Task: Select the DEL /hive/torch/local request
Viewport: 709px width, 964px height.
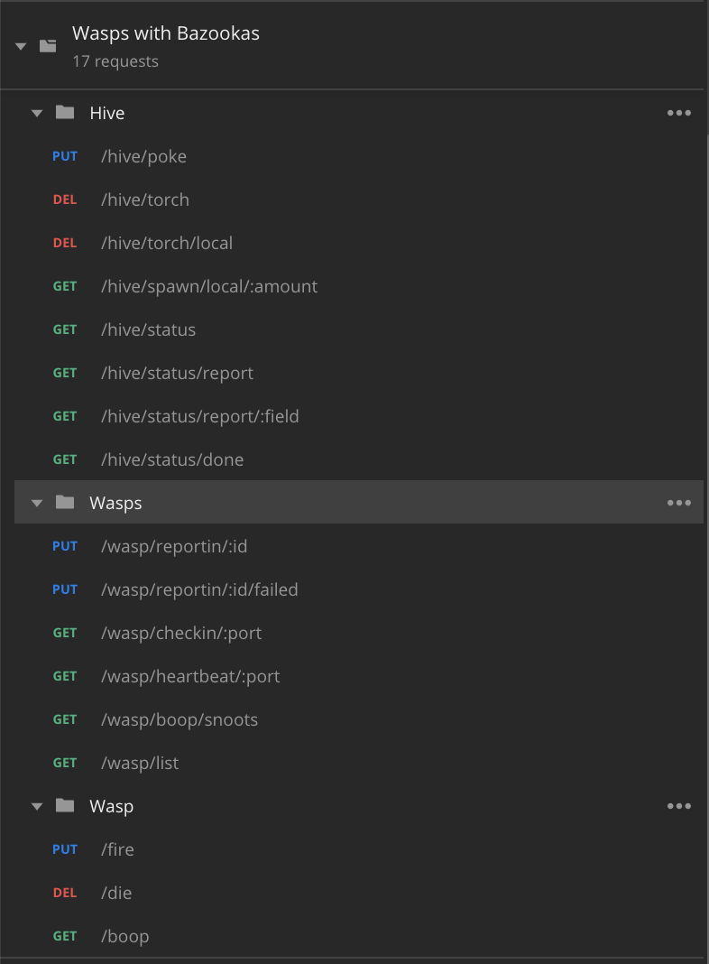Action: (167, 243)
